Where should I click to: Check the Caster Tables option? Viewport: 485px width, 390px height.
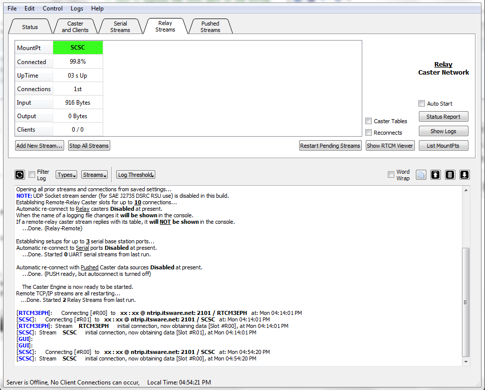(369, 121)
